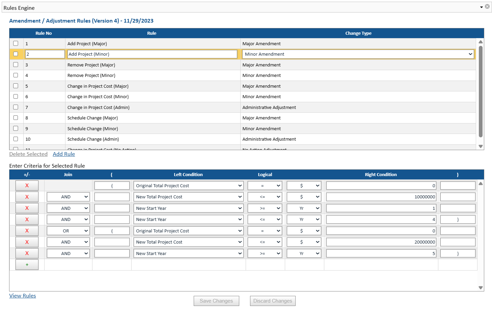Click the criteria table scroll-down arrow
The width and height of the screenshot is (492, 309).
tap(481, 288)
